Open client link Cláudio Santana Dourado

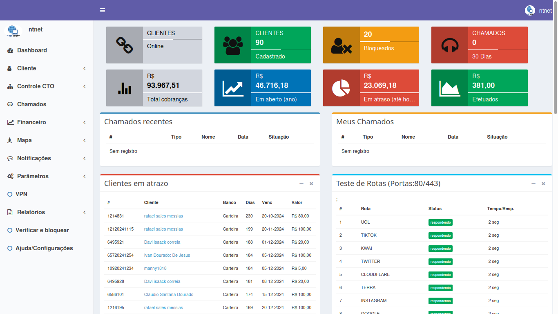[169, 294]
